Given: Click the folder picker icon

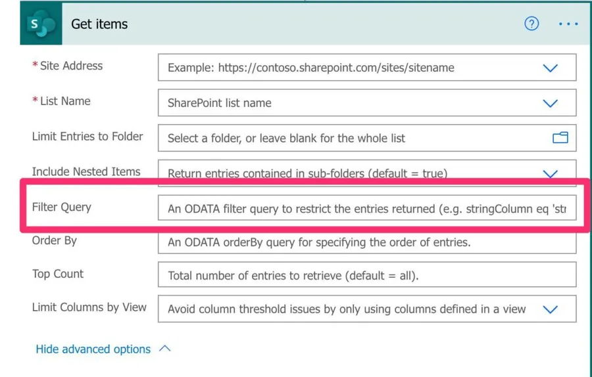Looking at the screenshot, I should tap(560, 138).
